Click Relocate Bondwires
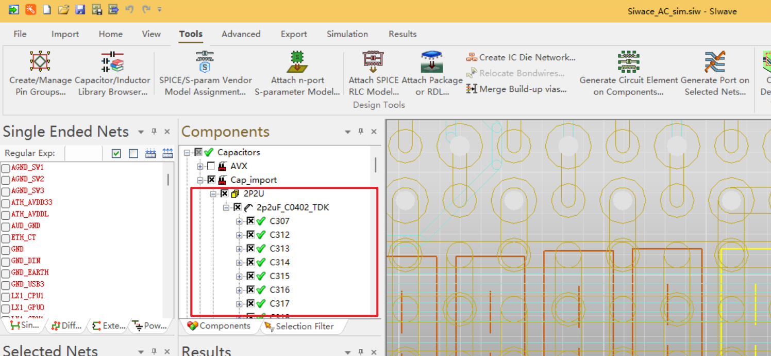This screenshot has height=356, width=771. tap(515, 73)
